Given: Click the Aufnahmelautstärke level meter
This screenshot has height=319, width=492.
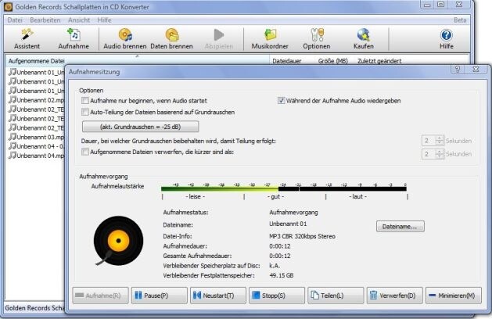Looking at the screenshot, I should 284,188.
